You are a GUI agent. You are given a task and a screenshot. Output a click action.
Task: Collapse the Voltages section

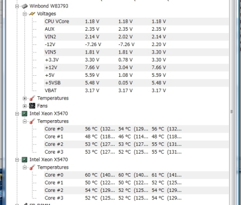[24, 14]
